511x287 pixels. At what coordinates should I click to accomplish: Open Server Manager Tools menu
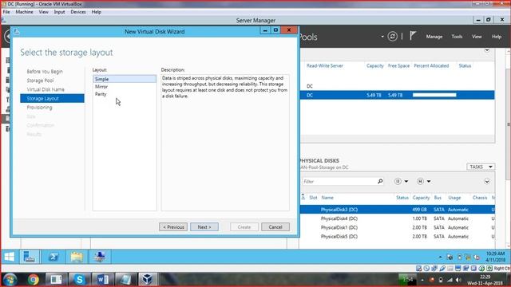[457, 37]
